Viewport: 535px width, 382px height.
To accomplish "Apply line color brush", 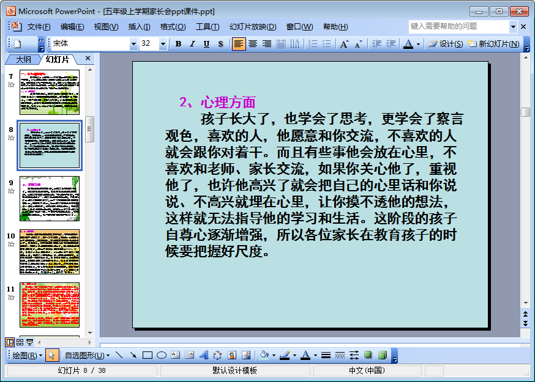I will 285,356.
